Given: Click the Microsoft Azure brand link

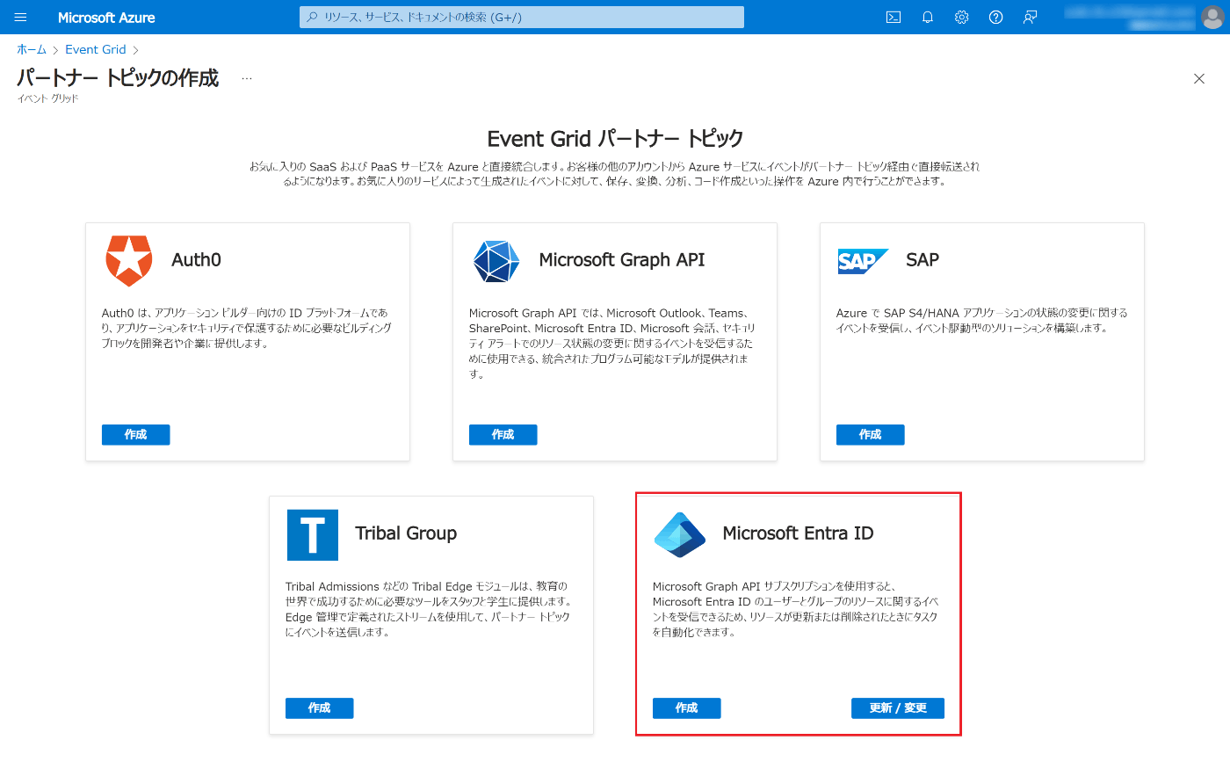Looking at the screenshot, I should [106, 17].
